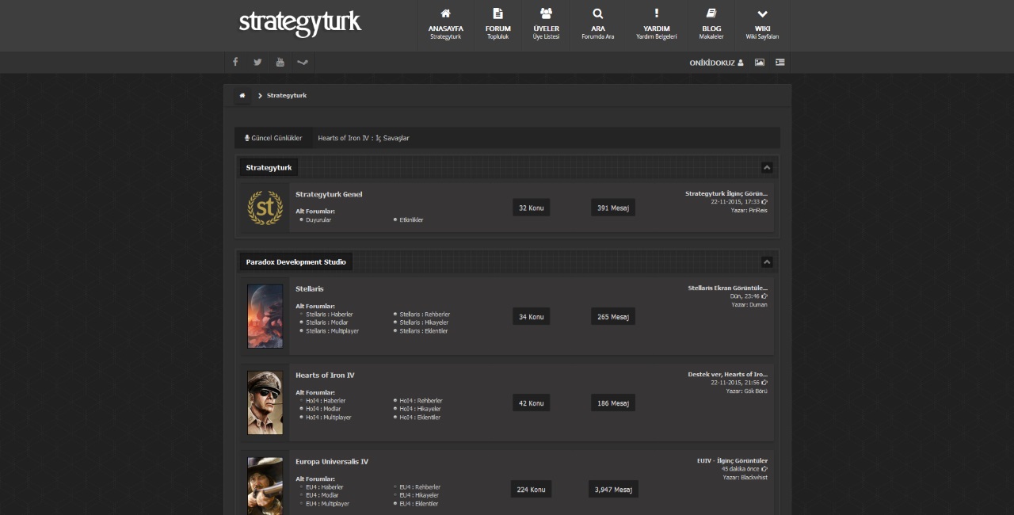Screen dimensions: 1014x515
Task: Open Güncel Günlükler
Action: pos(273,138)
